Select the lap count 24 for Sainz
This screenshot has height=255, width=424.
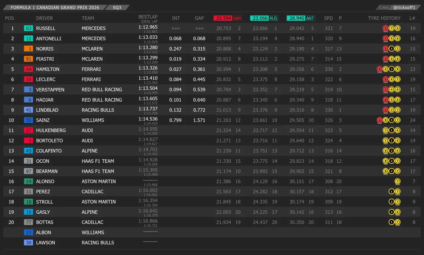pos(413,120)
